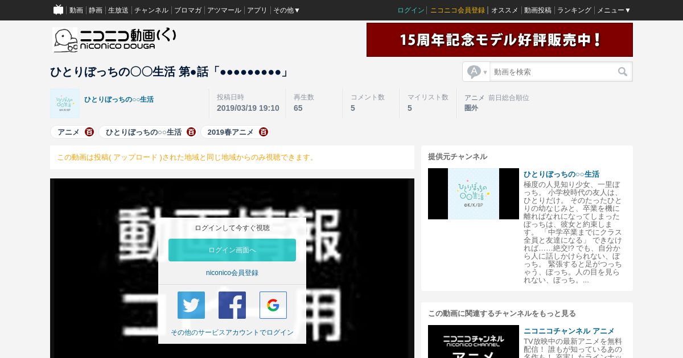Click dictionary icon beside 2019春アニメ tag
Screen dimensions: 683x358
click(264, 132)
